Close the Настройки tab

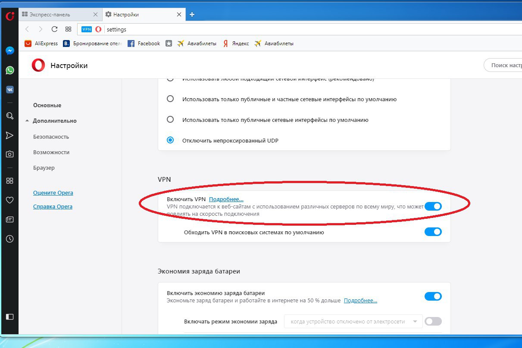click(179, 15)
